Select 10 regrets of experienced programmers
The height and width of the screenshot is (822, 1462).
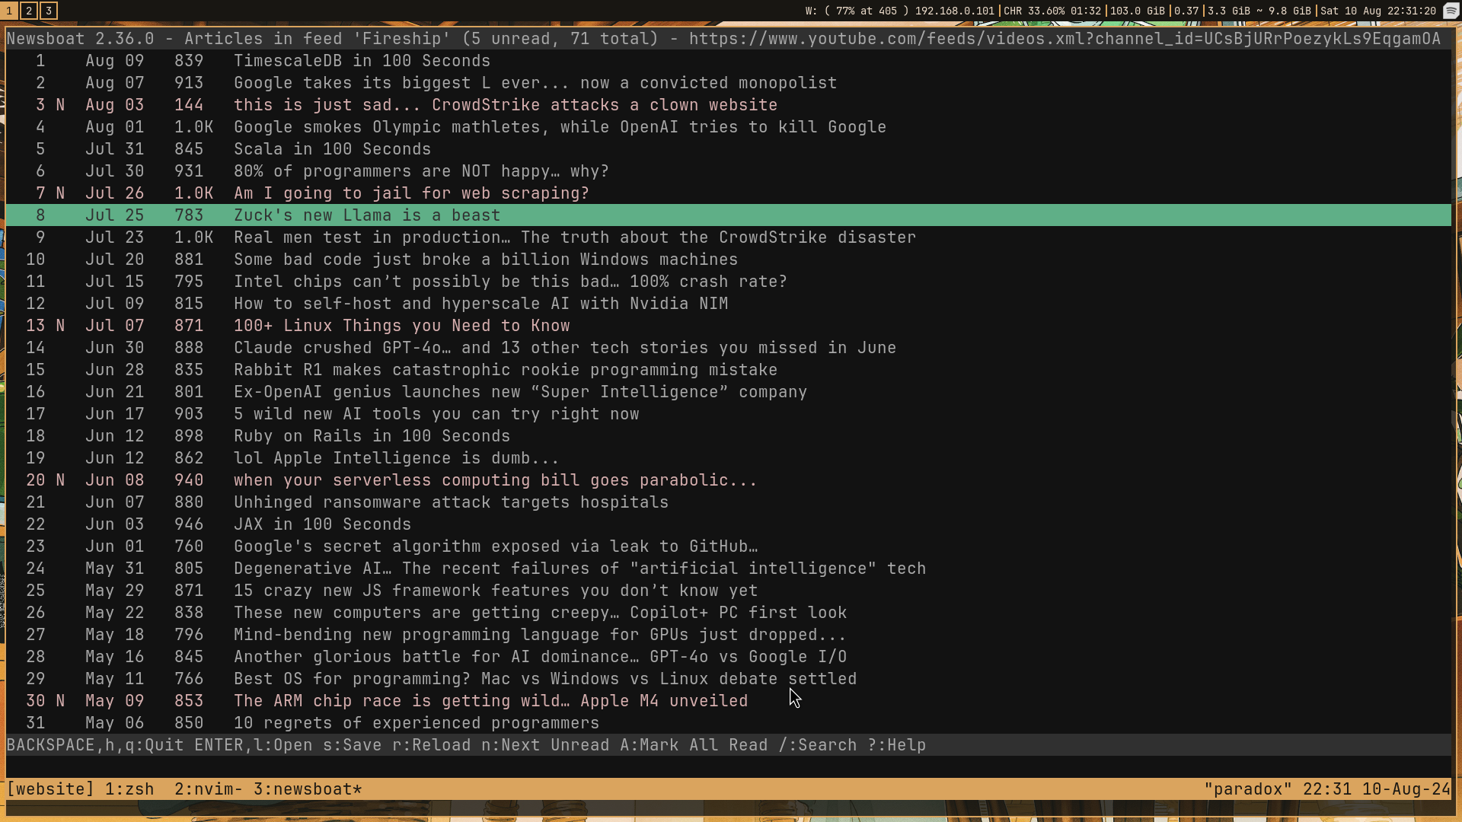(728, 723)
